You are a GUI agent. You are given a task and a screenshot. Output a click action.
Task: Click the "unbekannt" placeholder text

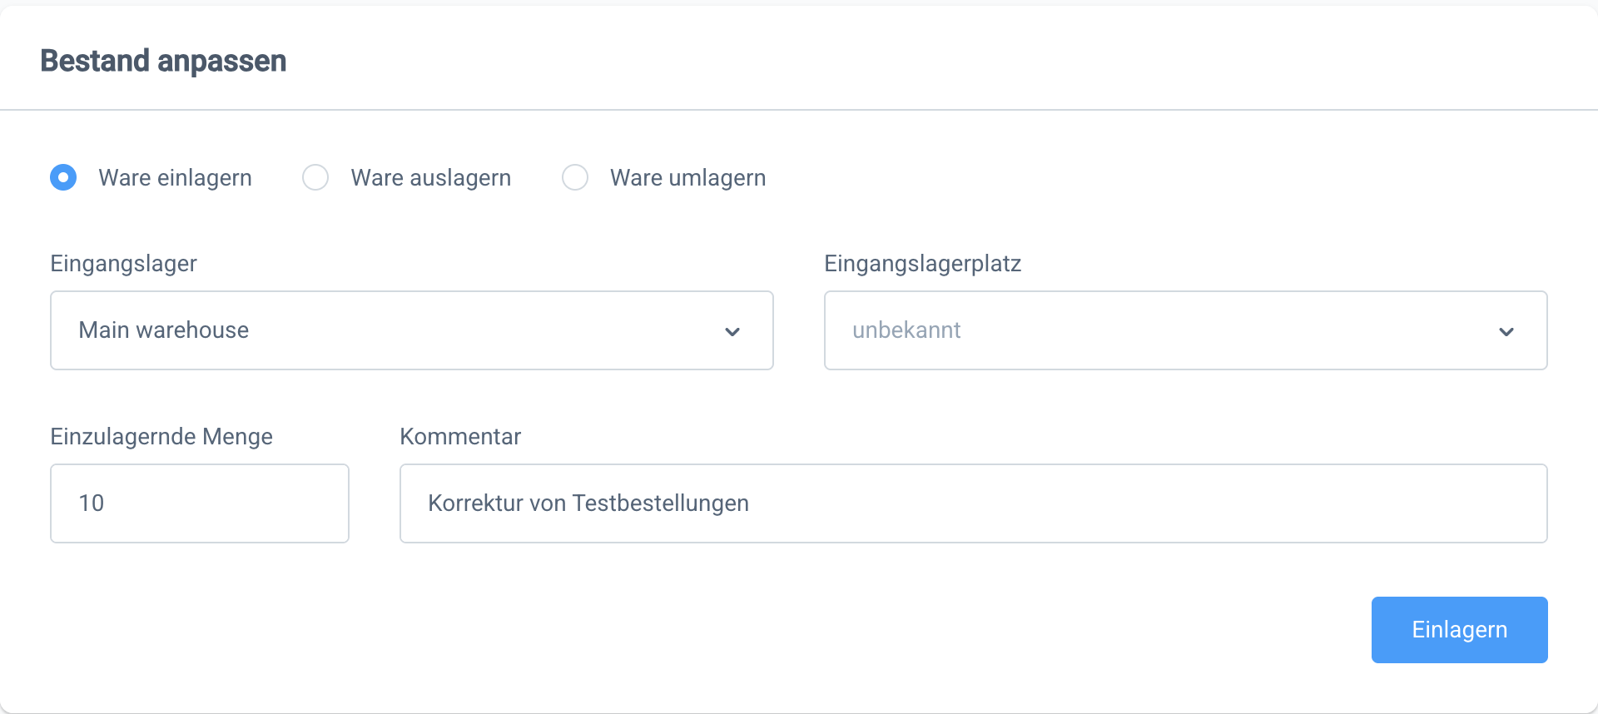(x=906, y=330)
